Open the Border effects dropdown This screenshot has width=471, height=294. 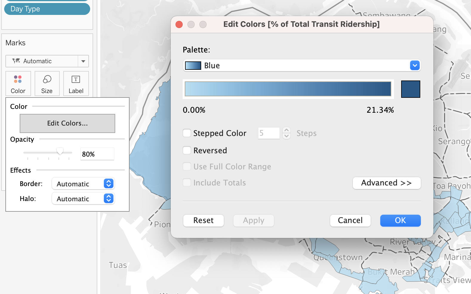click(x=83, y=184)
